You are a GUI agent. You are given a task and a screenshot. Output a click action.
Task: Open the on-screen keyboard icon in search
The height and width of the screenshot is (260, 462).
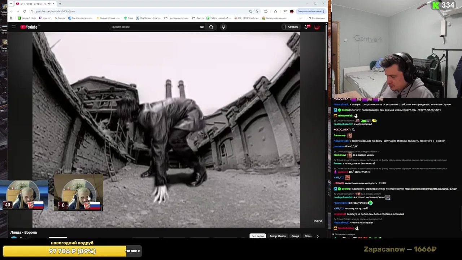pyautogui.click(x=202, y=27)
